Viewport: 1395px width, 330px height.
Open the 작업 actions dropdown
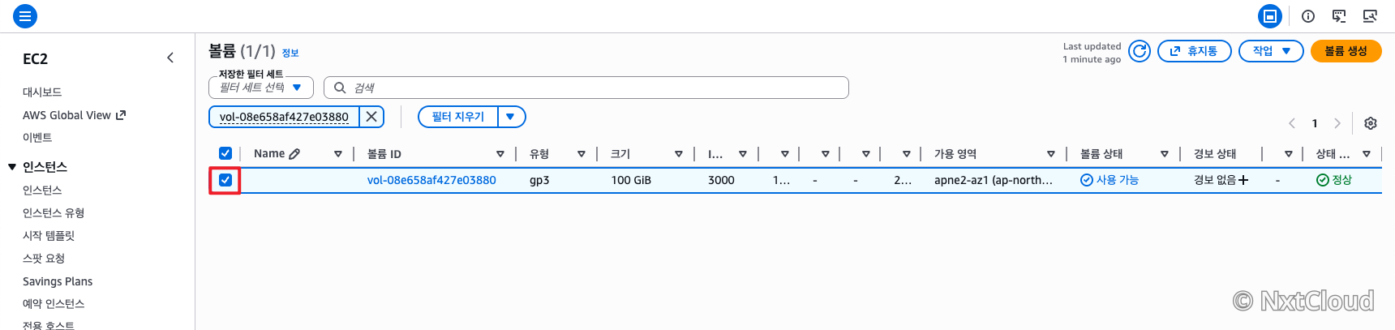[x=1272, y=51]
